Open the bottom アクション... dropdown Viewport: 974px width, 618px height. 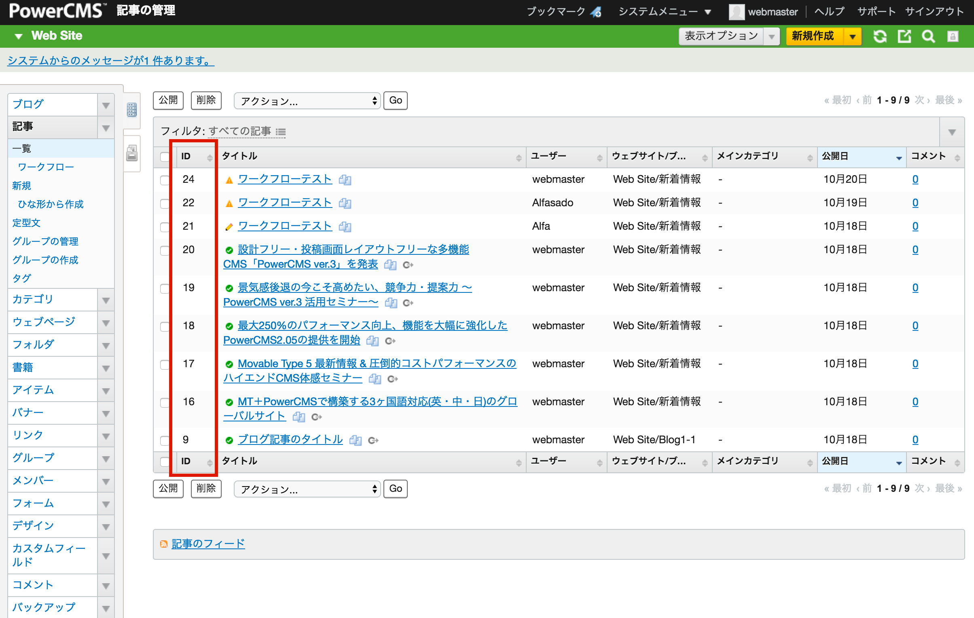(x=307, y=489)
